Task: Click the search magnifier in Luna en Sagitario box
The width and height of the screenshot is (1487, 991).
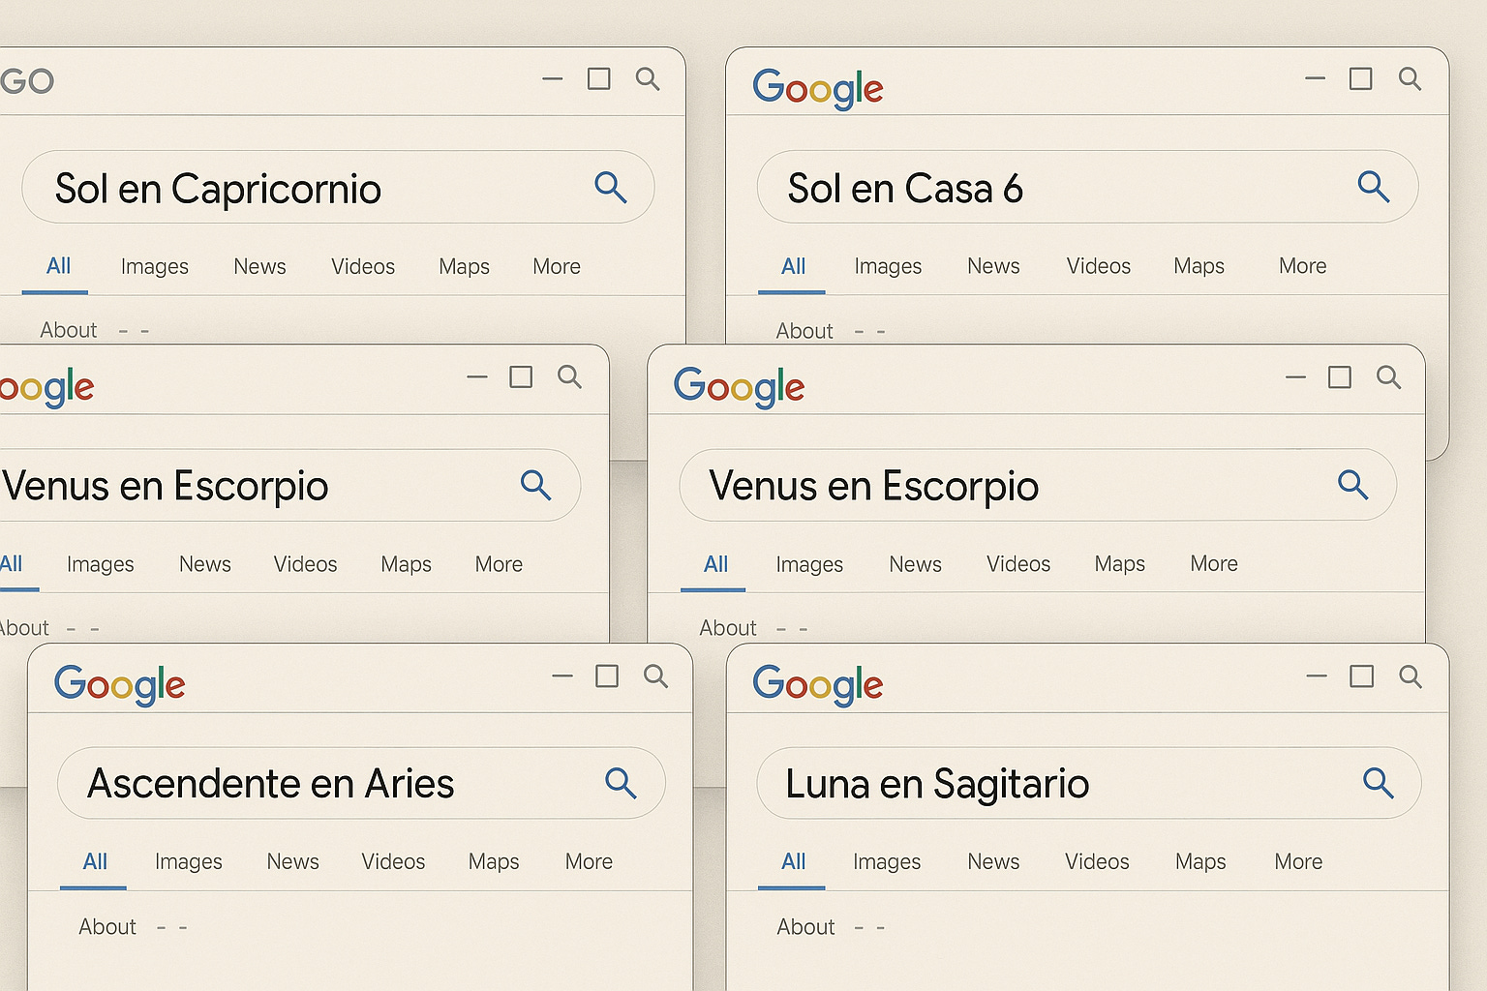Action: [1378, 782]
